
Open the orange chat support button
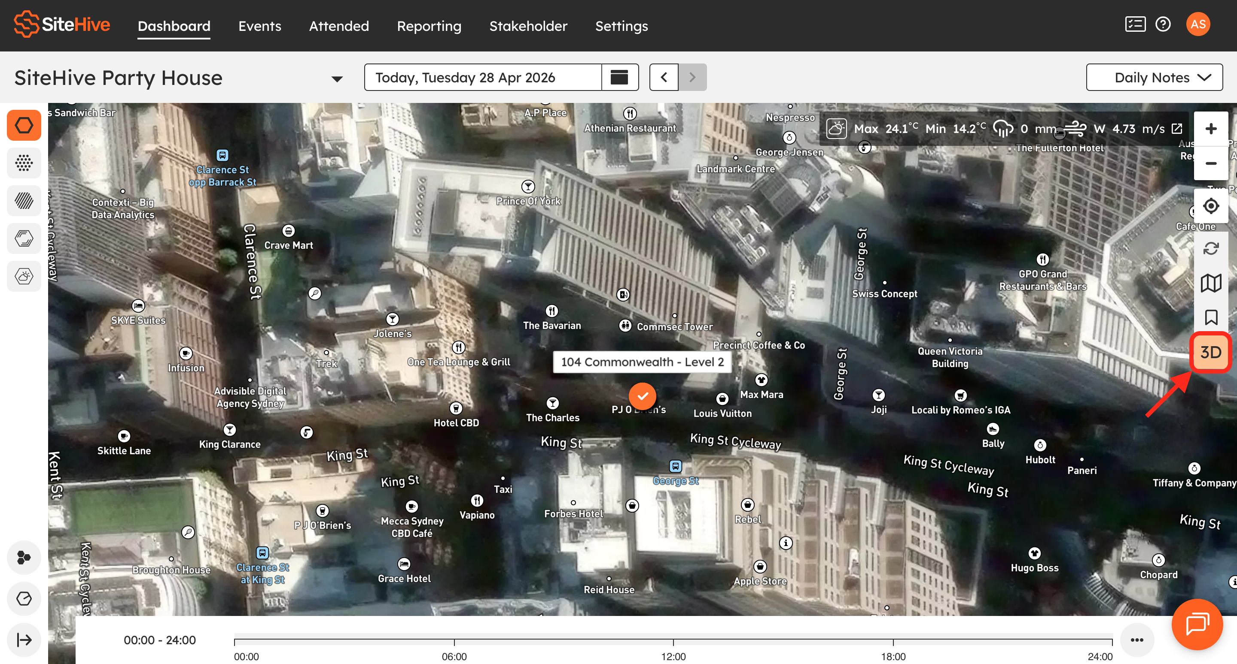coord(1197,624)
